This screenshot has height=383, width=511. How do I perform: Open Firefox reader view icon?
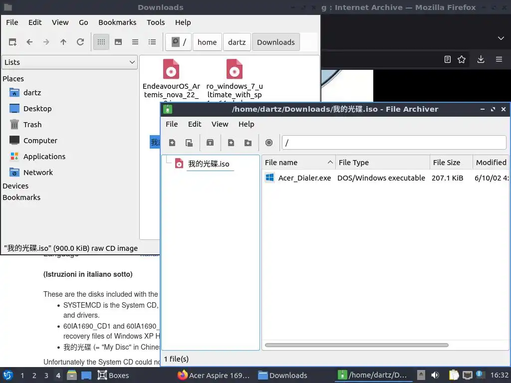point(448,59)
